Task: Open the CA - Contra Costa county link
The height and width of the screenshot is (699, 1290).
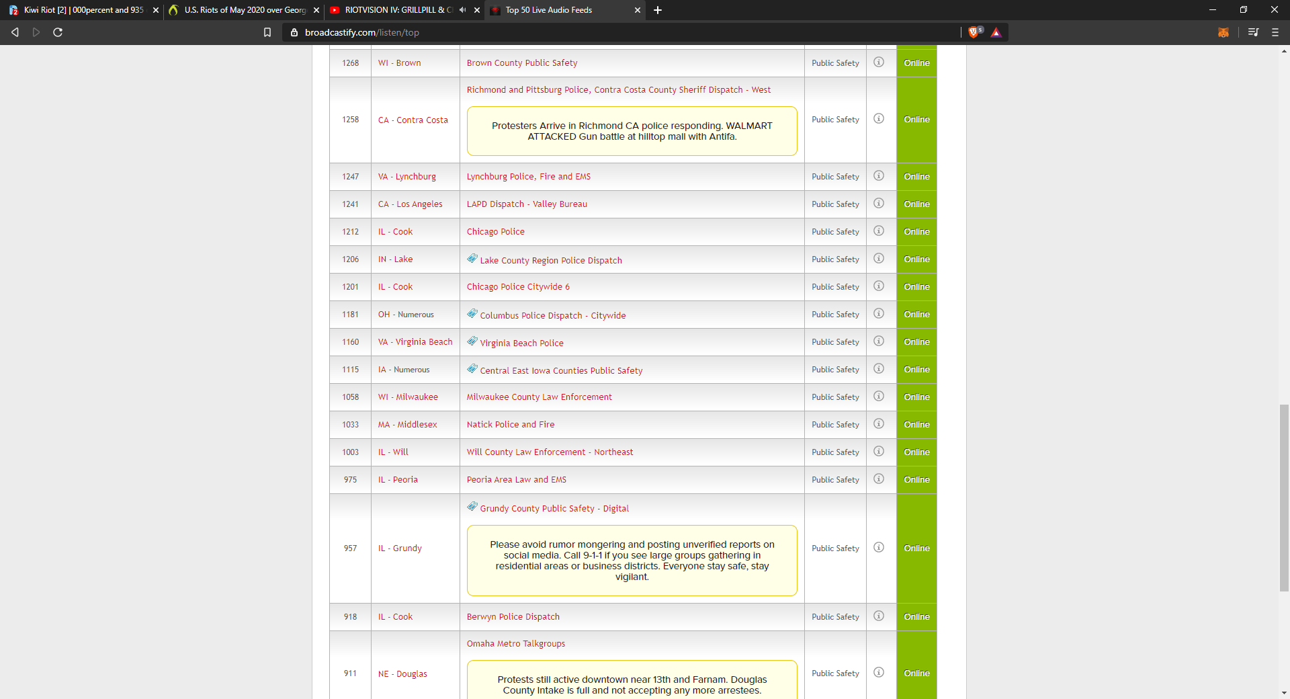Action: [413, 120]
